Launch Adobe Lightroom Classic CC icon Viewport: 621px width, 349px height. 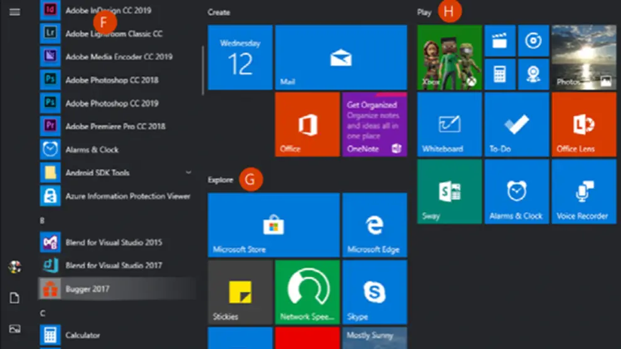50,33
